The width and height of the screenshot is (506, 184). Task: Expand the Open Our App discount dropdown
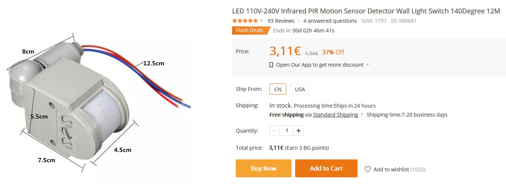[x=368, y=65]
